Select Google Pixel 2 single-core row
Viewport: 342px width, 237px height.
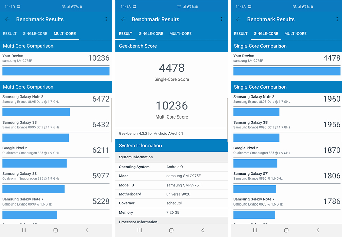pos(286,156)
